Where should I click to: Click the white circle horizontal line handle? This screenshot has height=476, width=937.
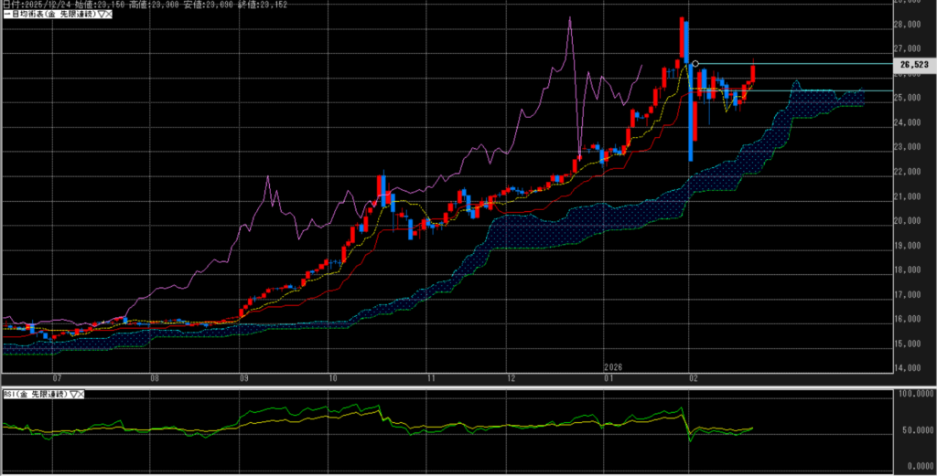pyautogui.click(x=695, y=64)
